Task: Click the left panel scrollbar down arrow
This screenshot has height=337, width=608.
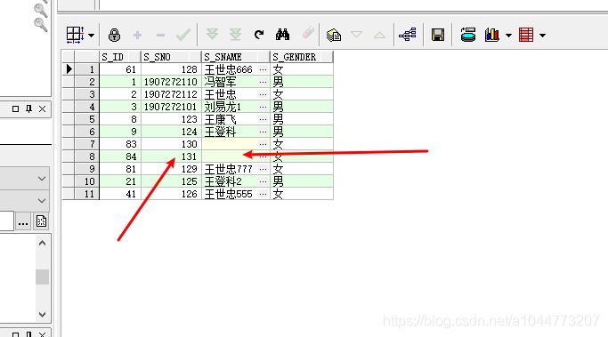Action: (x=42, y=314)
